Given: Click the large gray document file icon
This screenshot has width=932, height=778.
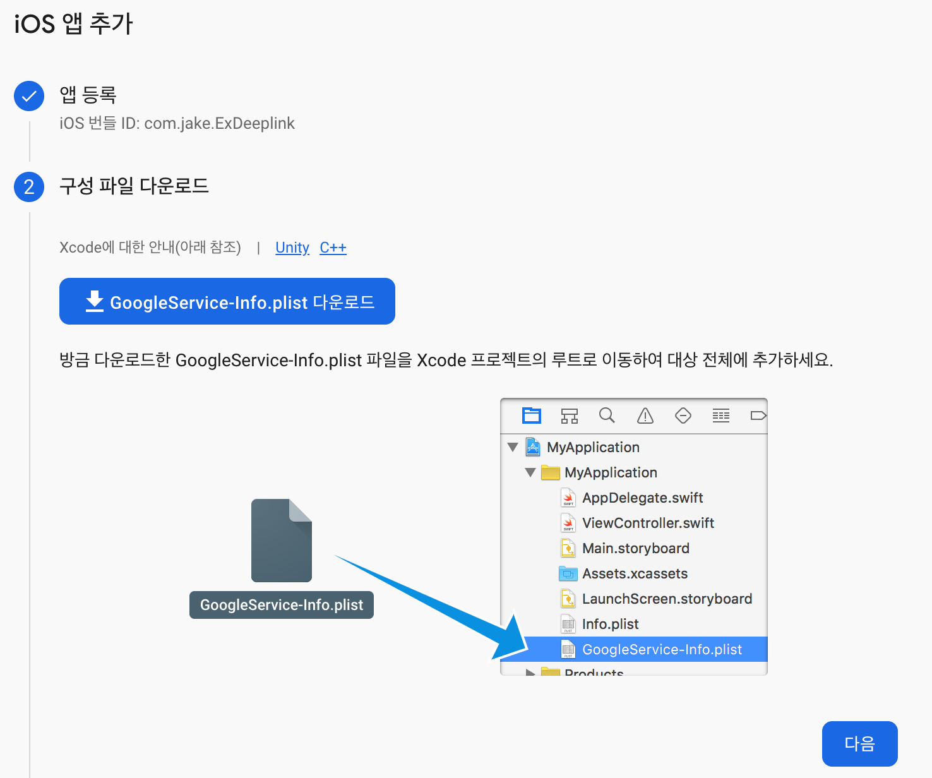Looking at the screenshot, I should [282, 541].
